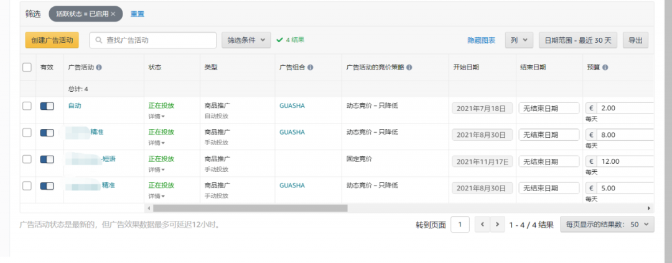Click the horizontal scrollbar thumb

coord(250,208)
